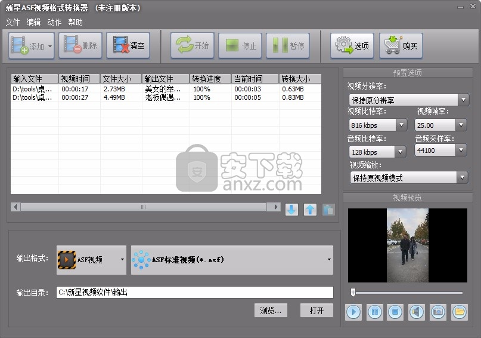Click the 输出文件 column header
This screenshot has height=338, width=481.
pyautogui.click(x=166, y=79)
